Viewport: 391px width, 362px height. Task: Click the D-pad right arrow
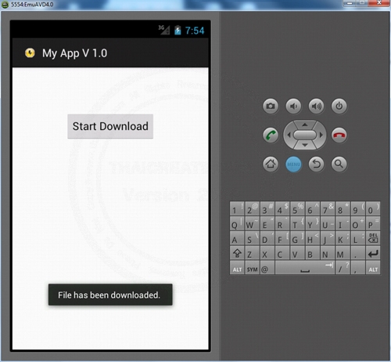click(321, 135)
